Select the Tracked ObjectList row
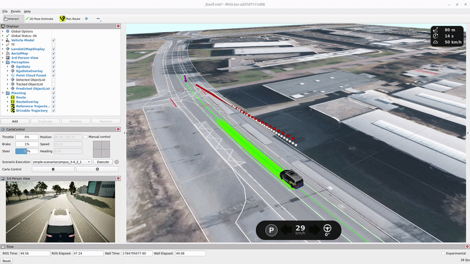The image size is (470, 264). point(29,84)
